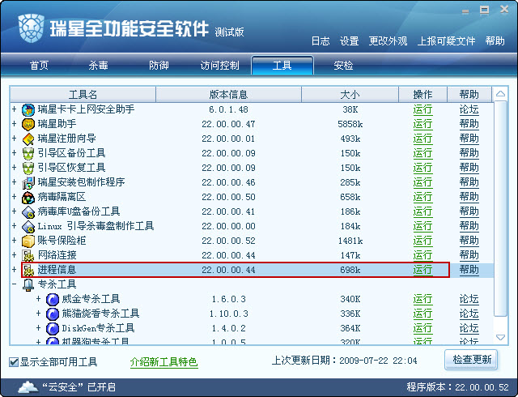Click 运行 for 熊猫烧香专杀工具

[422, 314]
